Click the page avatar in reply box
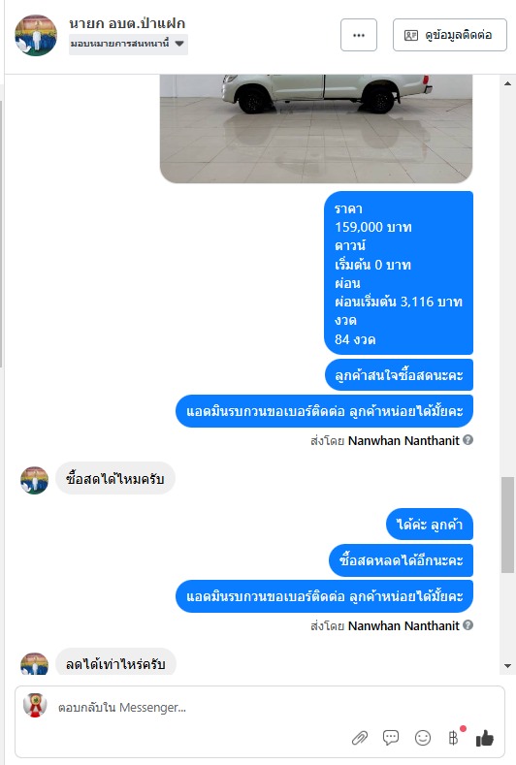Screen dimensions: 516x765 pos(35,705)
